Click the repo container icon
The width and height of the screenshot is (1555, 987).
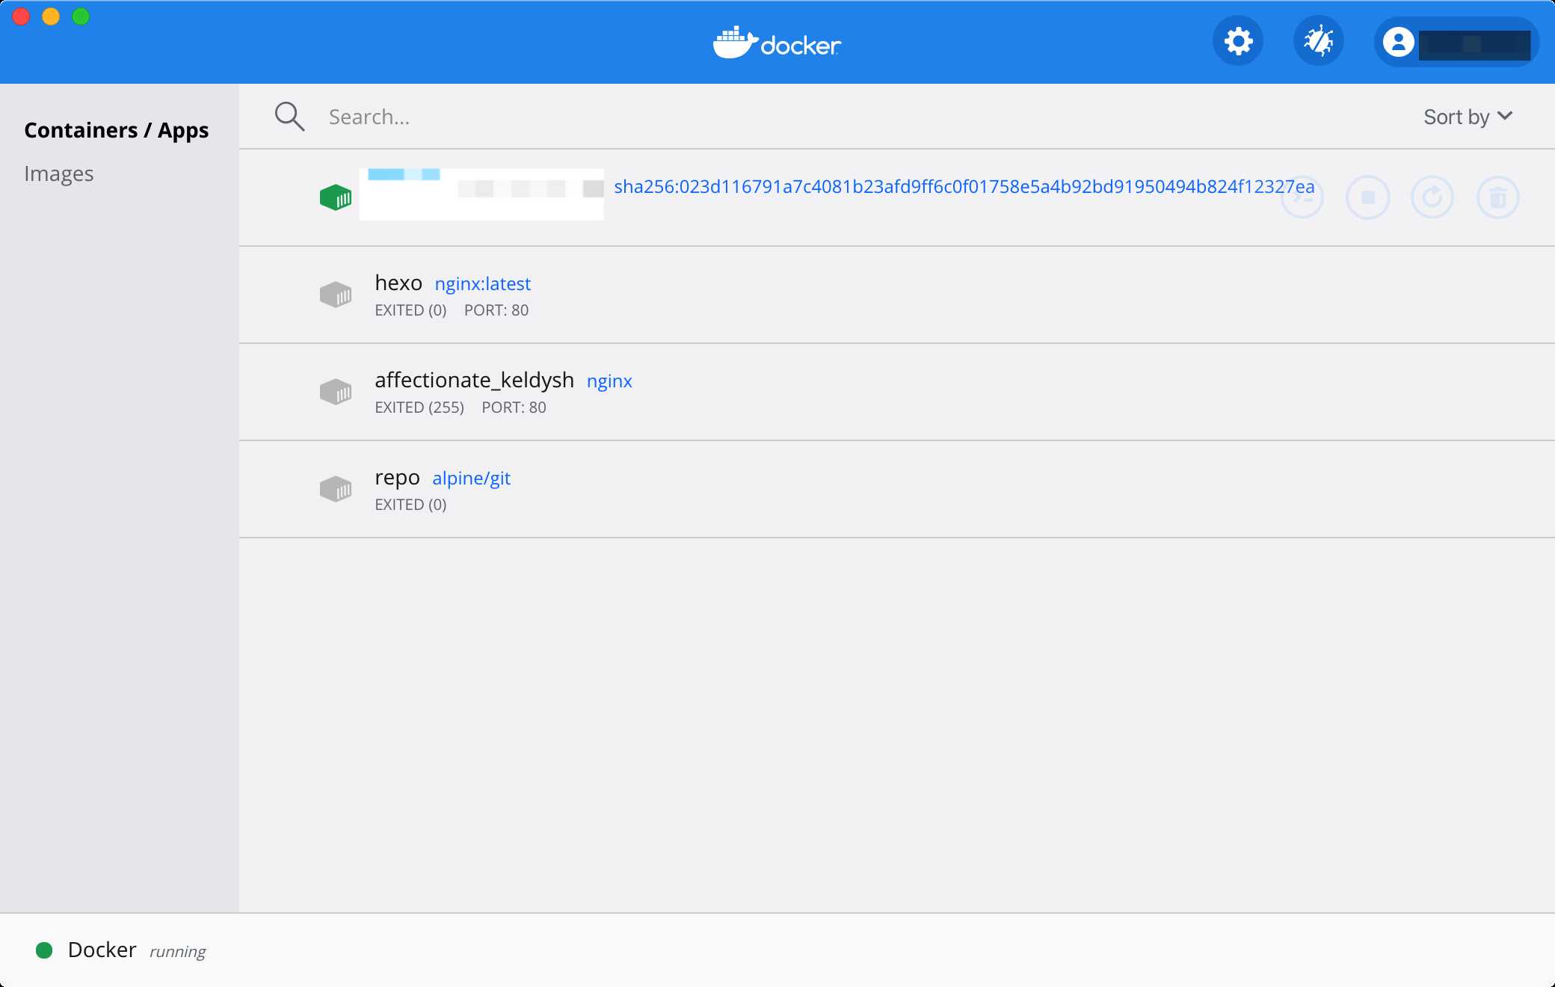coord(336,489)
